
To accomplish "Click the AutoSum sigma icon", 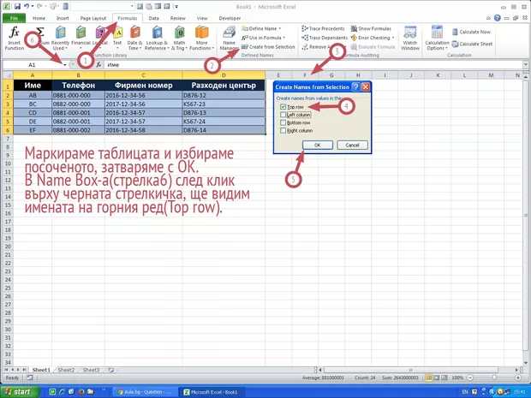I will coord(40,32).
